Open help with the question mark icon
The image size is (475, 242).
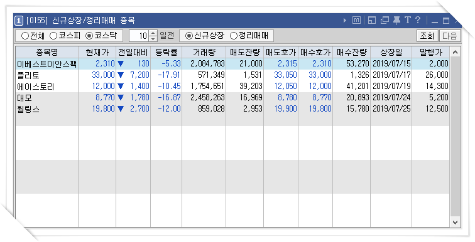click(418, 20)
